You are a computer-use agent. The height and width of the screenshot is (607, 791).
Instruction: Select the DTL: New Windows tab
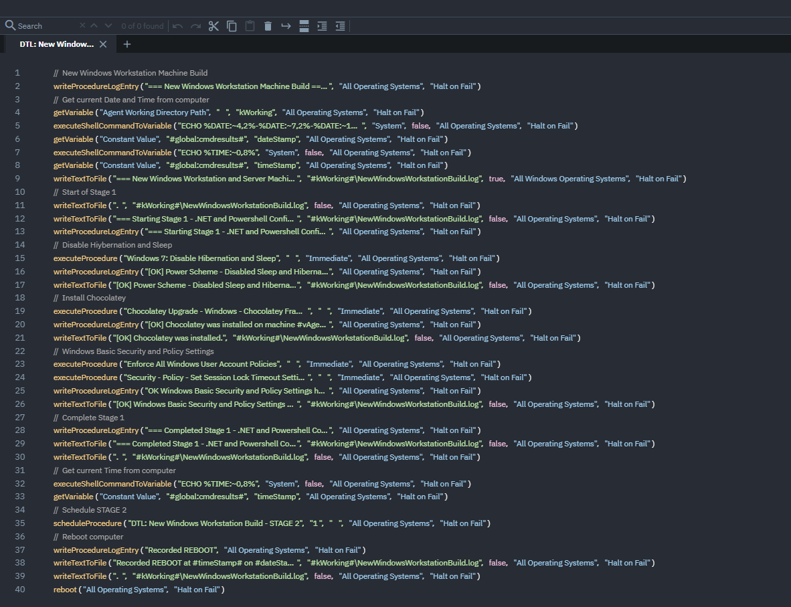click(56, 44)
